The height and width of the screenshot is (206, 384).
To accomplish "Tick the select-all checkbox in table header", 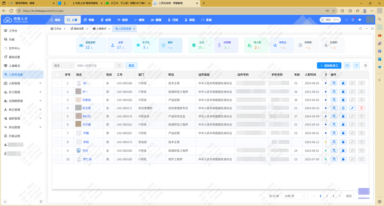I will (x=57, y=75).
